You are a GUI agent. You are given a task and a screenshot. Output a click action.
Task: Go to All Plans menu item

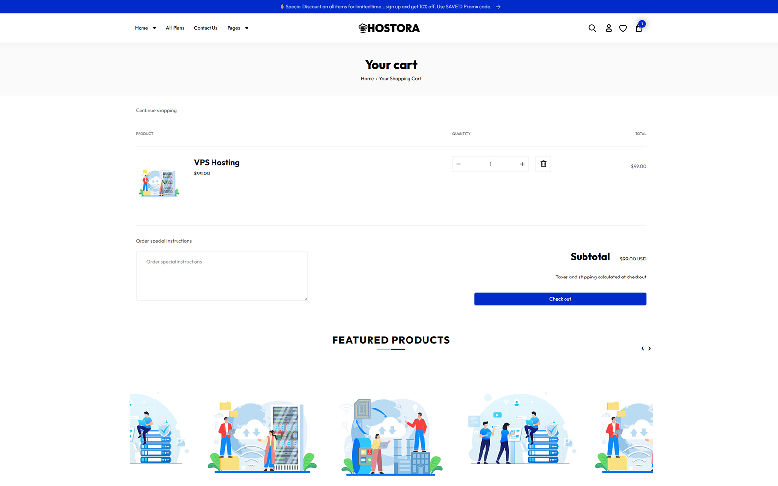click(175, 28)
